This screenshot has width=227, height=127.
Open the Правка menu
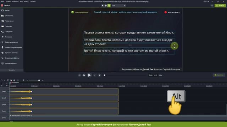click(8, 1)
